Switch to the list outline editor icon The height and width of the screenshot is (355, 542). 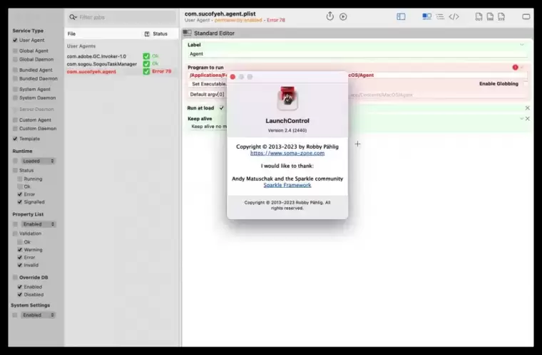(x=440, y=16)
